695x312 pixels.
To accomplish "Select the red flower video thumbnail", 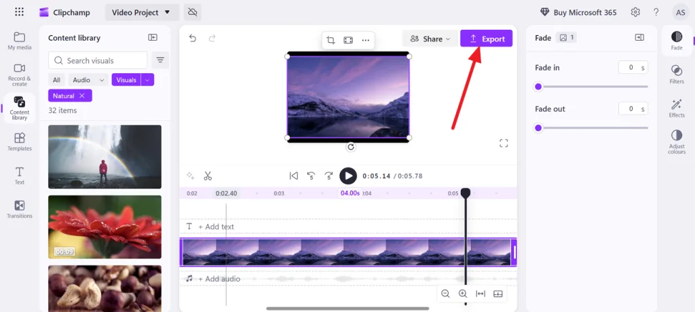I will coord(105,227).
